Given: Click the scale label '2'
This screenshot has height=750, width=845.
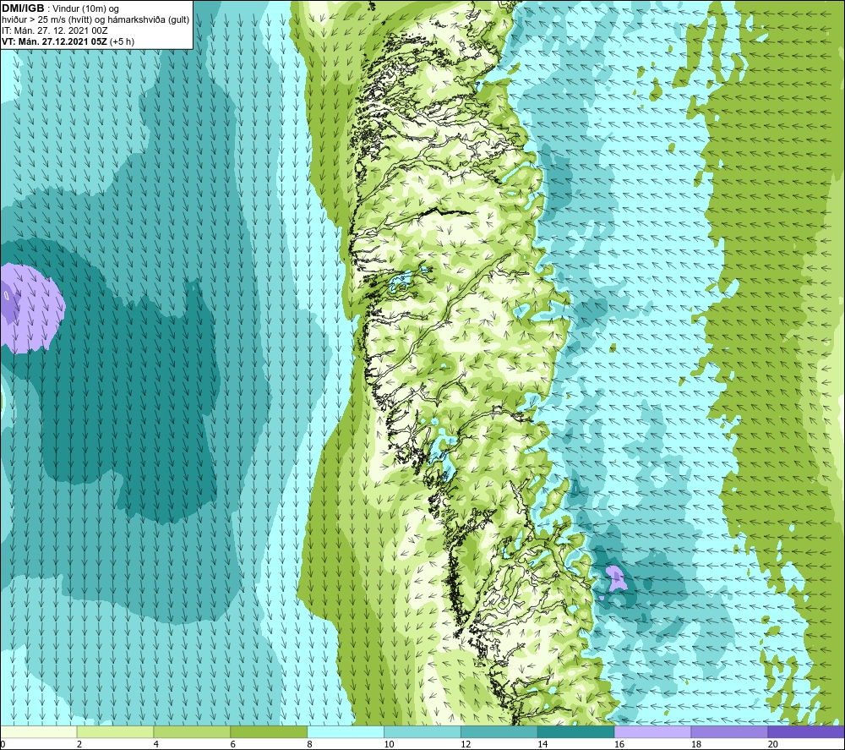Looking at the screenshot, I should click(x=79, y=744).
